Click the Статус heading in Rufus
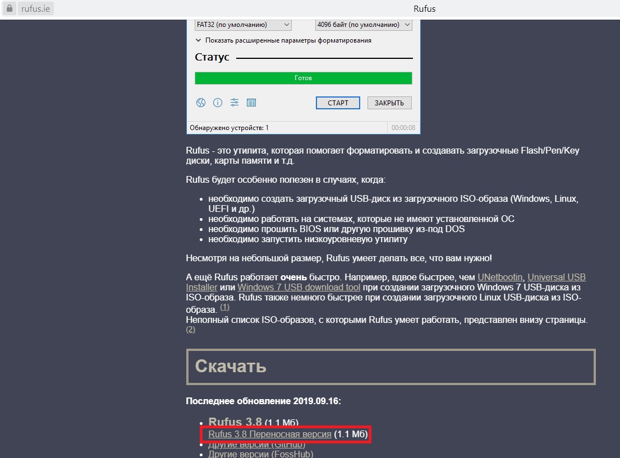 point(212,57)
